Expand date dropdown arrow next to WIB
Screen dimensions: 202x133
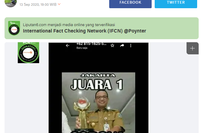(59, 4)
